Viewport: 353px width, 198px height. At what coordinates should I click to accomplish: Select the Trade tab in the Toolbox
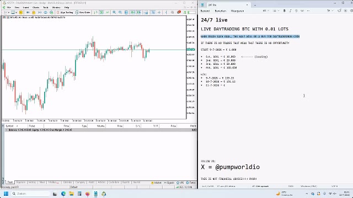[10, 182]
